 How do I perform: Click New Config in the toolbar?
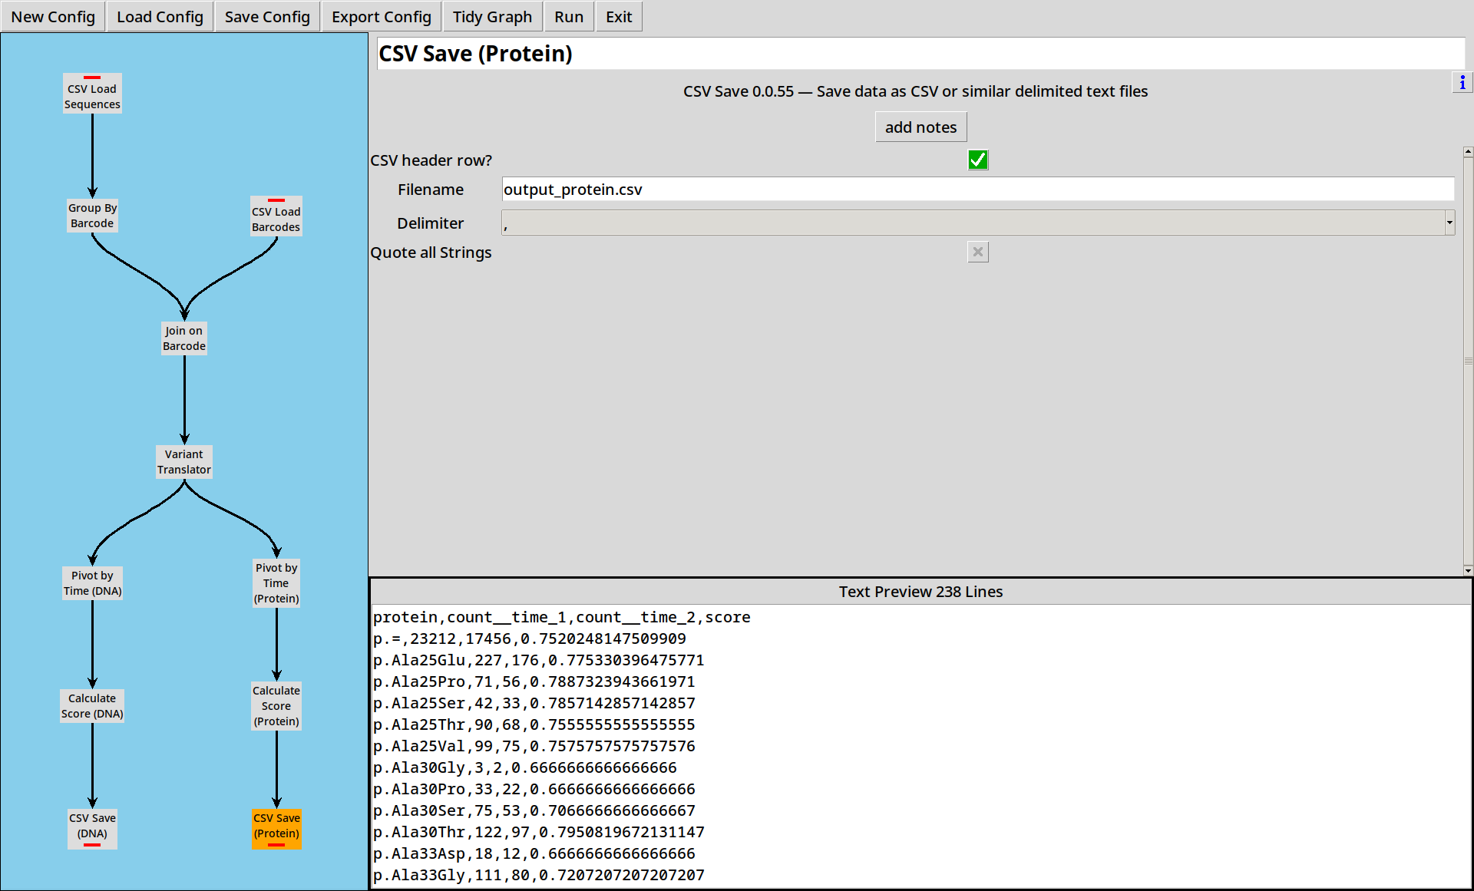tap(53, 17)
